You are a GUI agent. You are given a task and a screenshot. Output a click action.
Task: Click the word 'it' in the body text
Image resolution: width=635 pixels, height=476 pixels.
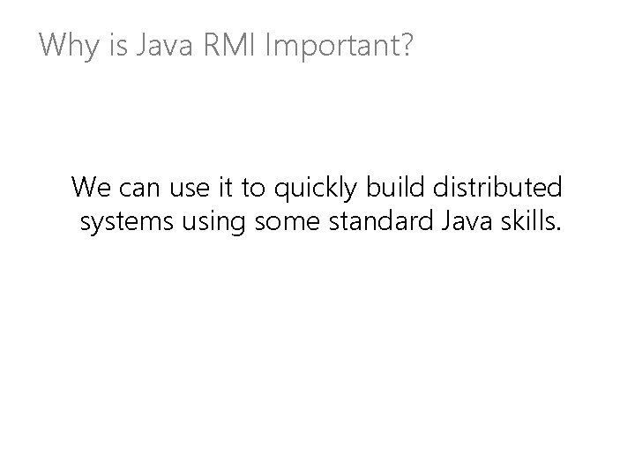pos(226,187)
